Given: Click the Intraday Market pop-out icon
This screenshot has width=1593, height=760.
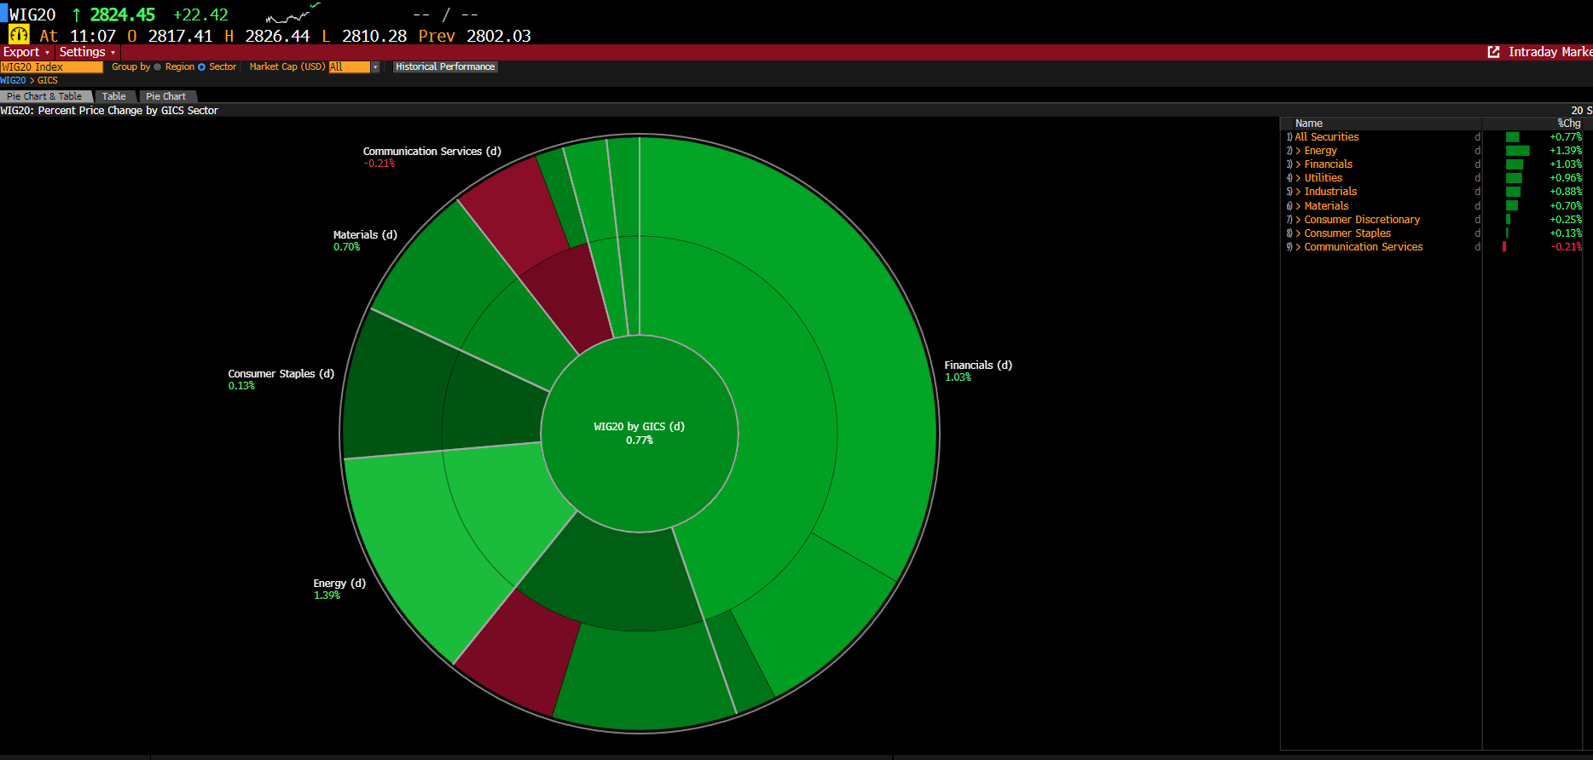Looking at the screenshot, I should tap(1494, 52).
